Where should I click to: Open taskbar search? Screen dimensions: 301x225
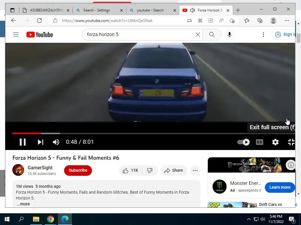pos(21,219)
